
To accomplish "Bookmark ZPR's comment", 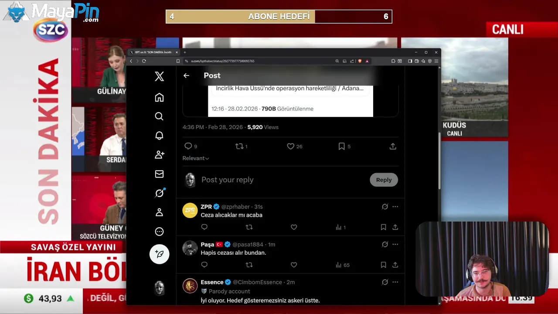I will click(383, 227).
